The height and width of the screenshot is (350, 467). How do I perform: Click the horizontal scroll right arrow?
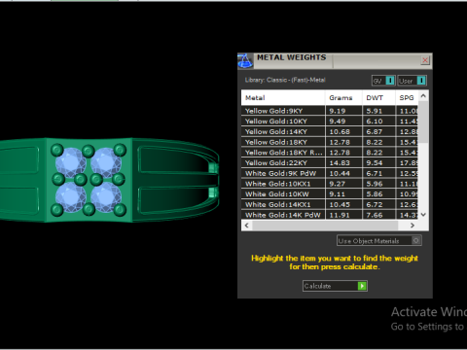click(413, 226)
